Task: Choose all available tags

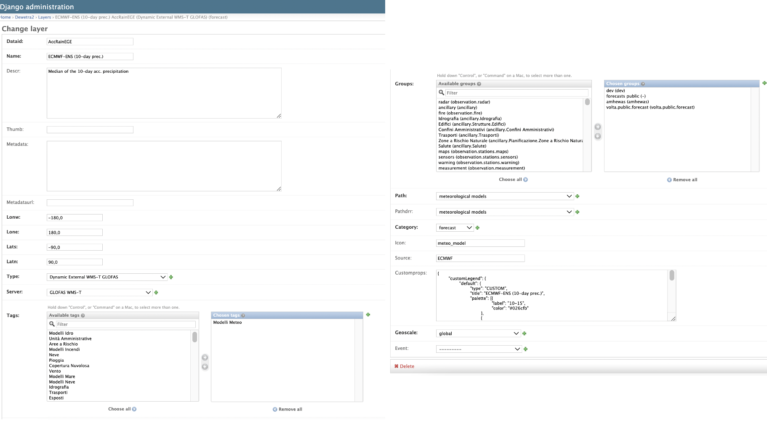Action: 122,409
